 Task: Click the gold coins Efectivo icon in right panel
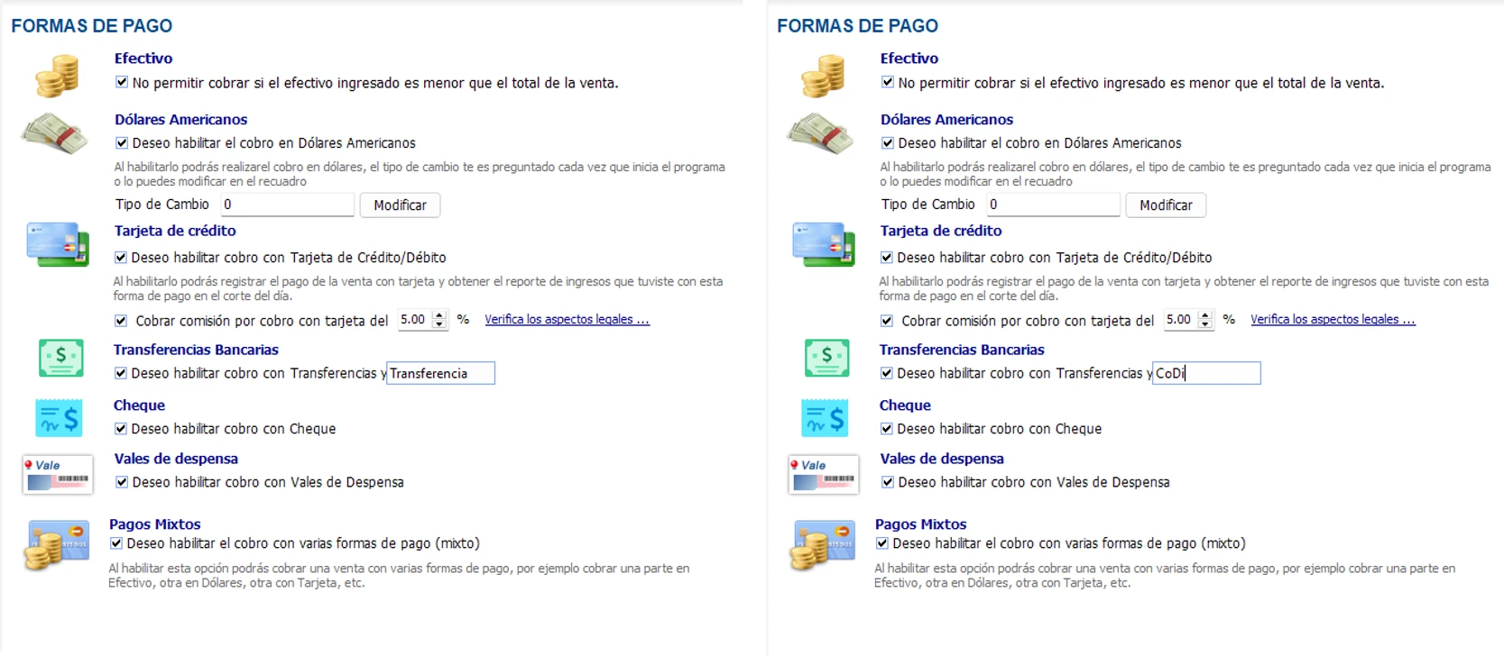[x=823, y=76]
